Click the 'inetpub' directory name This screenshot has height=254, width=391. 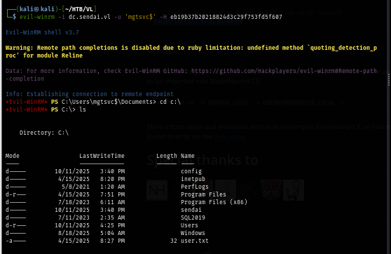[x=193, y=179]
